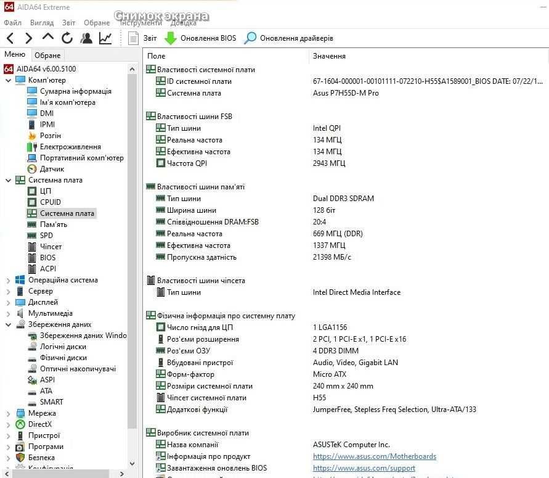Open the Звіт menu in menu bar

coord(68,23)
